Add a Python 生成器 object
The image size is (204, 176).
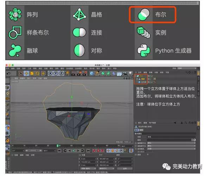[x=144, y=50]
